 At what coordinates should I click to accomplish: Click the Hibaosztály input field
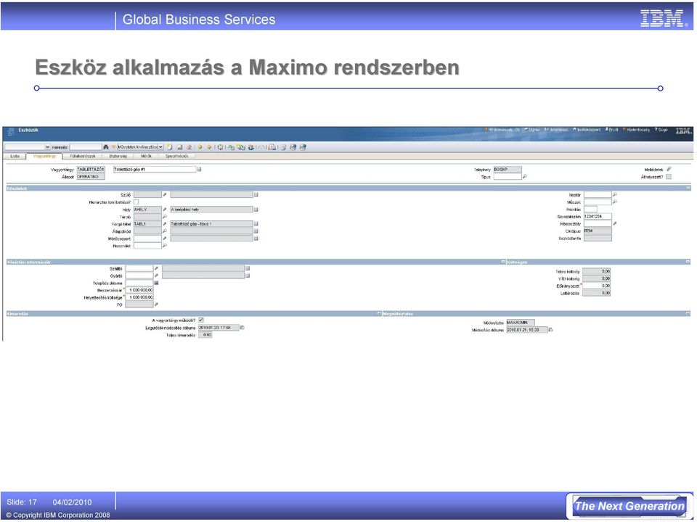[x=598, y=224]
